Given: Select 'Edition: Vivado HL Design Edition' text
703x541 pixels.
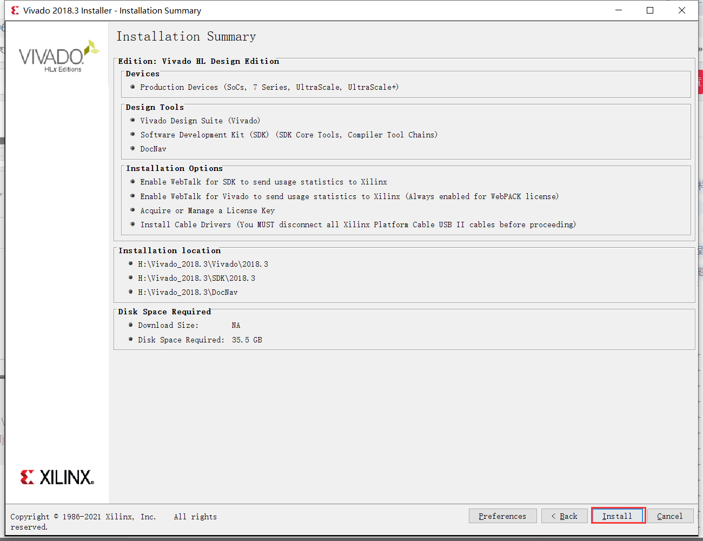Looking at the screenshot, I should 198,61.
